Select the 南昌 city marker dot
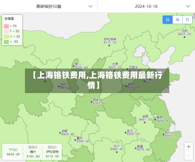Screen dimensions: 195x162 pos(136,148)
